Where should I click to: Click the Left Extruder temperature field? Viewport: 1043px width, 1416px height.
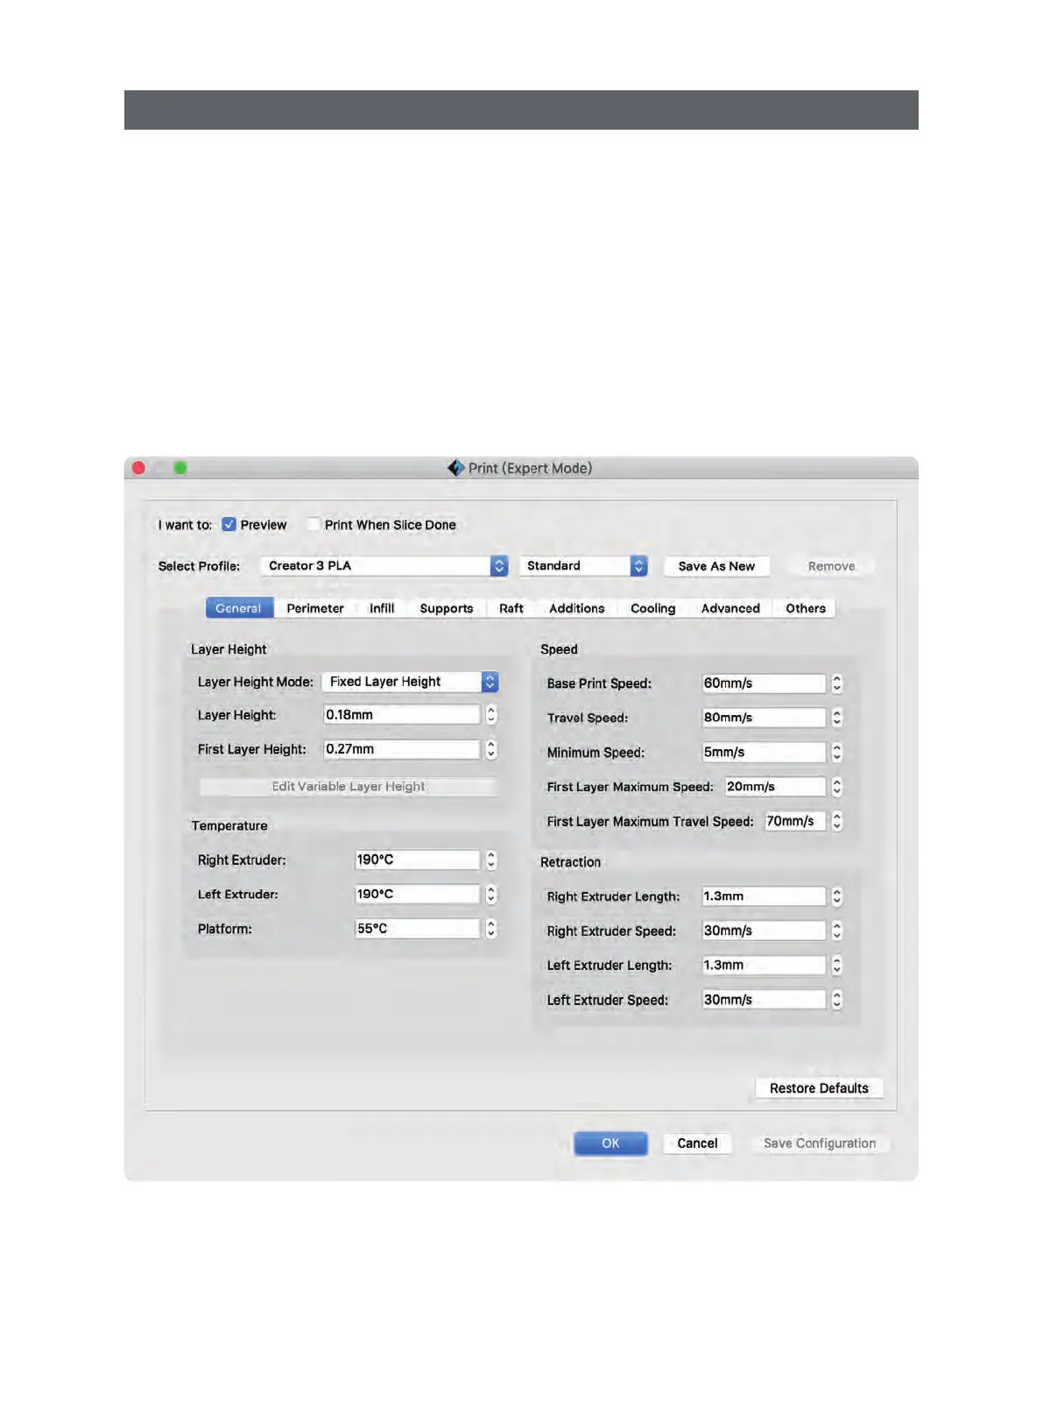[417, 894]
